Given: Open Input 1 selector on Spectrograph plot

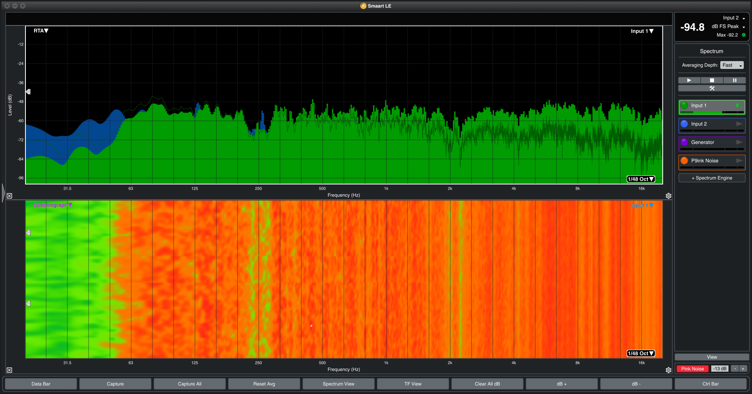Looking at the screenshot, I should coord(642,205).
